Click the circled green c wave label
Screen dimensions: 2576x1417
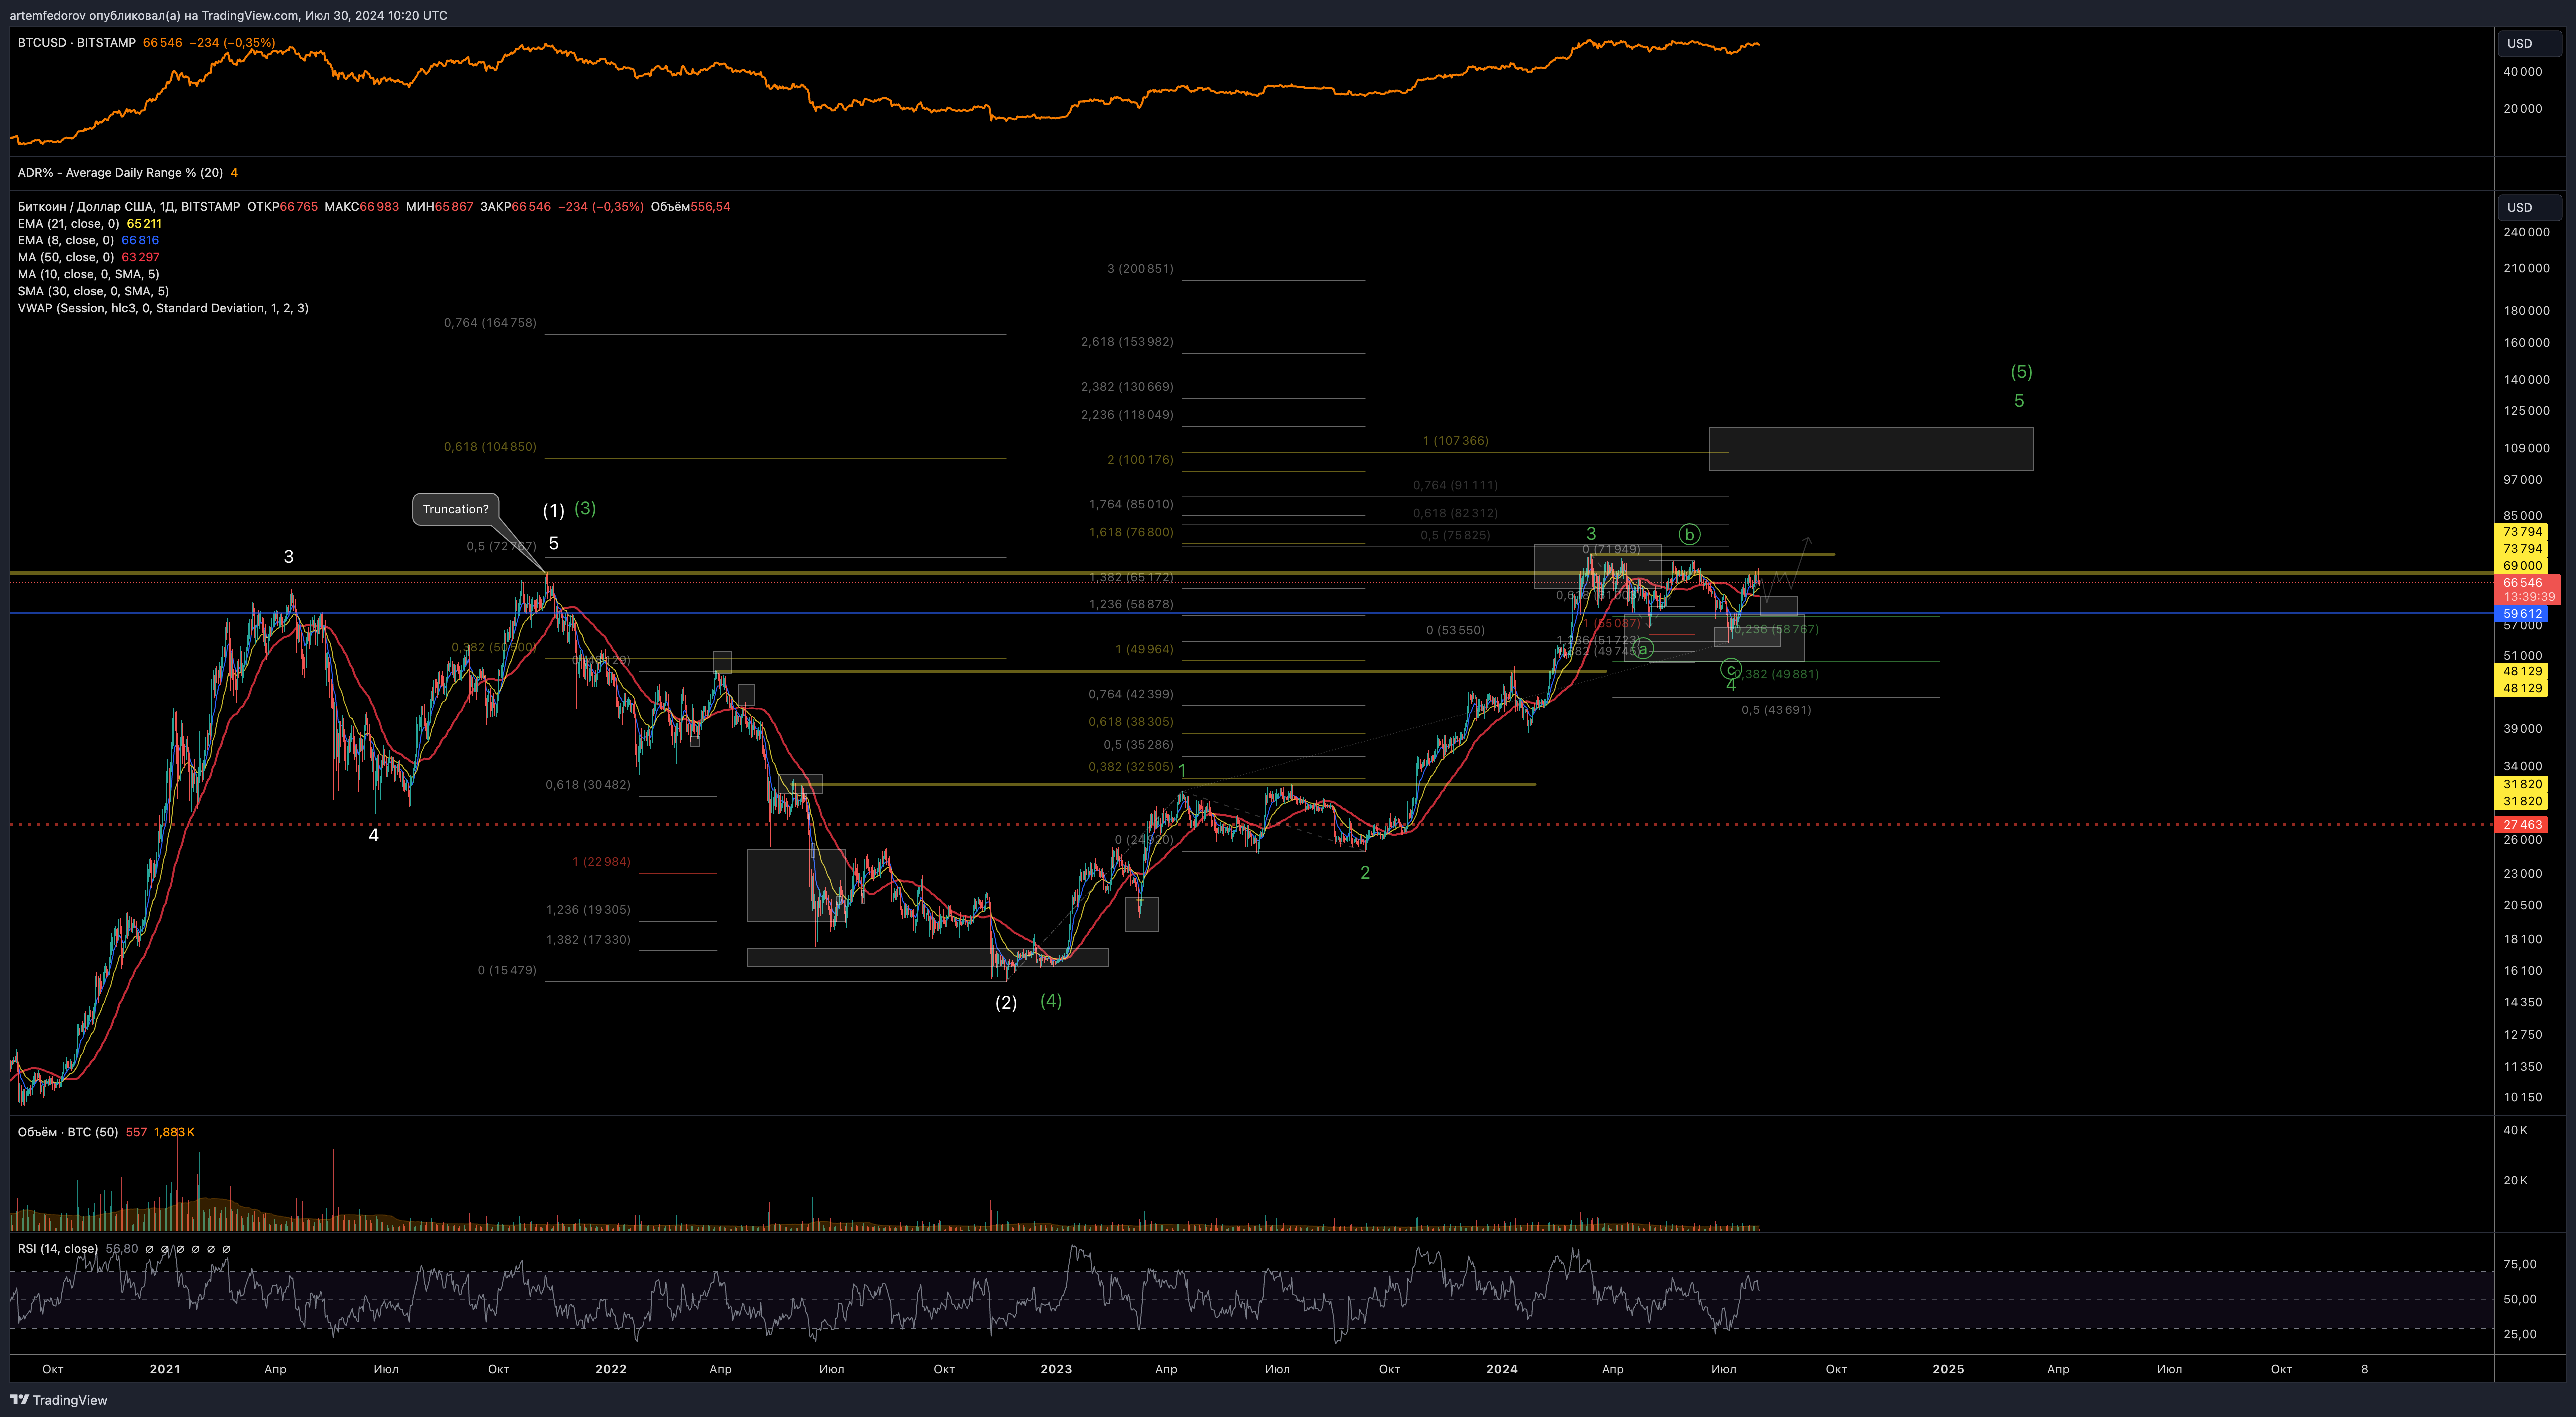pos(1731,670)
